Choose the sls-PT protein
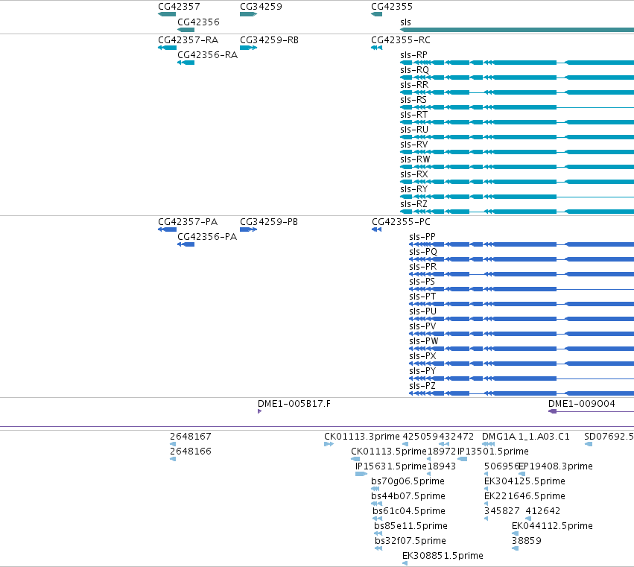634x567 pixels. click(522, 304)
